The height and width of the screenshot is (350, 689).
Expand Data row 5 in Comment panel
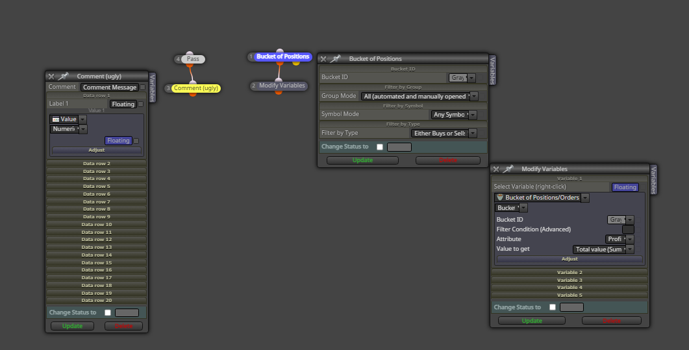point(97,187)
